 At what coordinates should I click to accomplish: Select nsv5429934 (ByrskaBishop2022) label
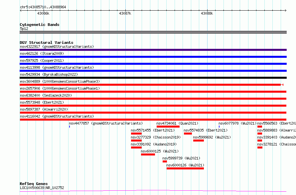[x=49, y=74]
